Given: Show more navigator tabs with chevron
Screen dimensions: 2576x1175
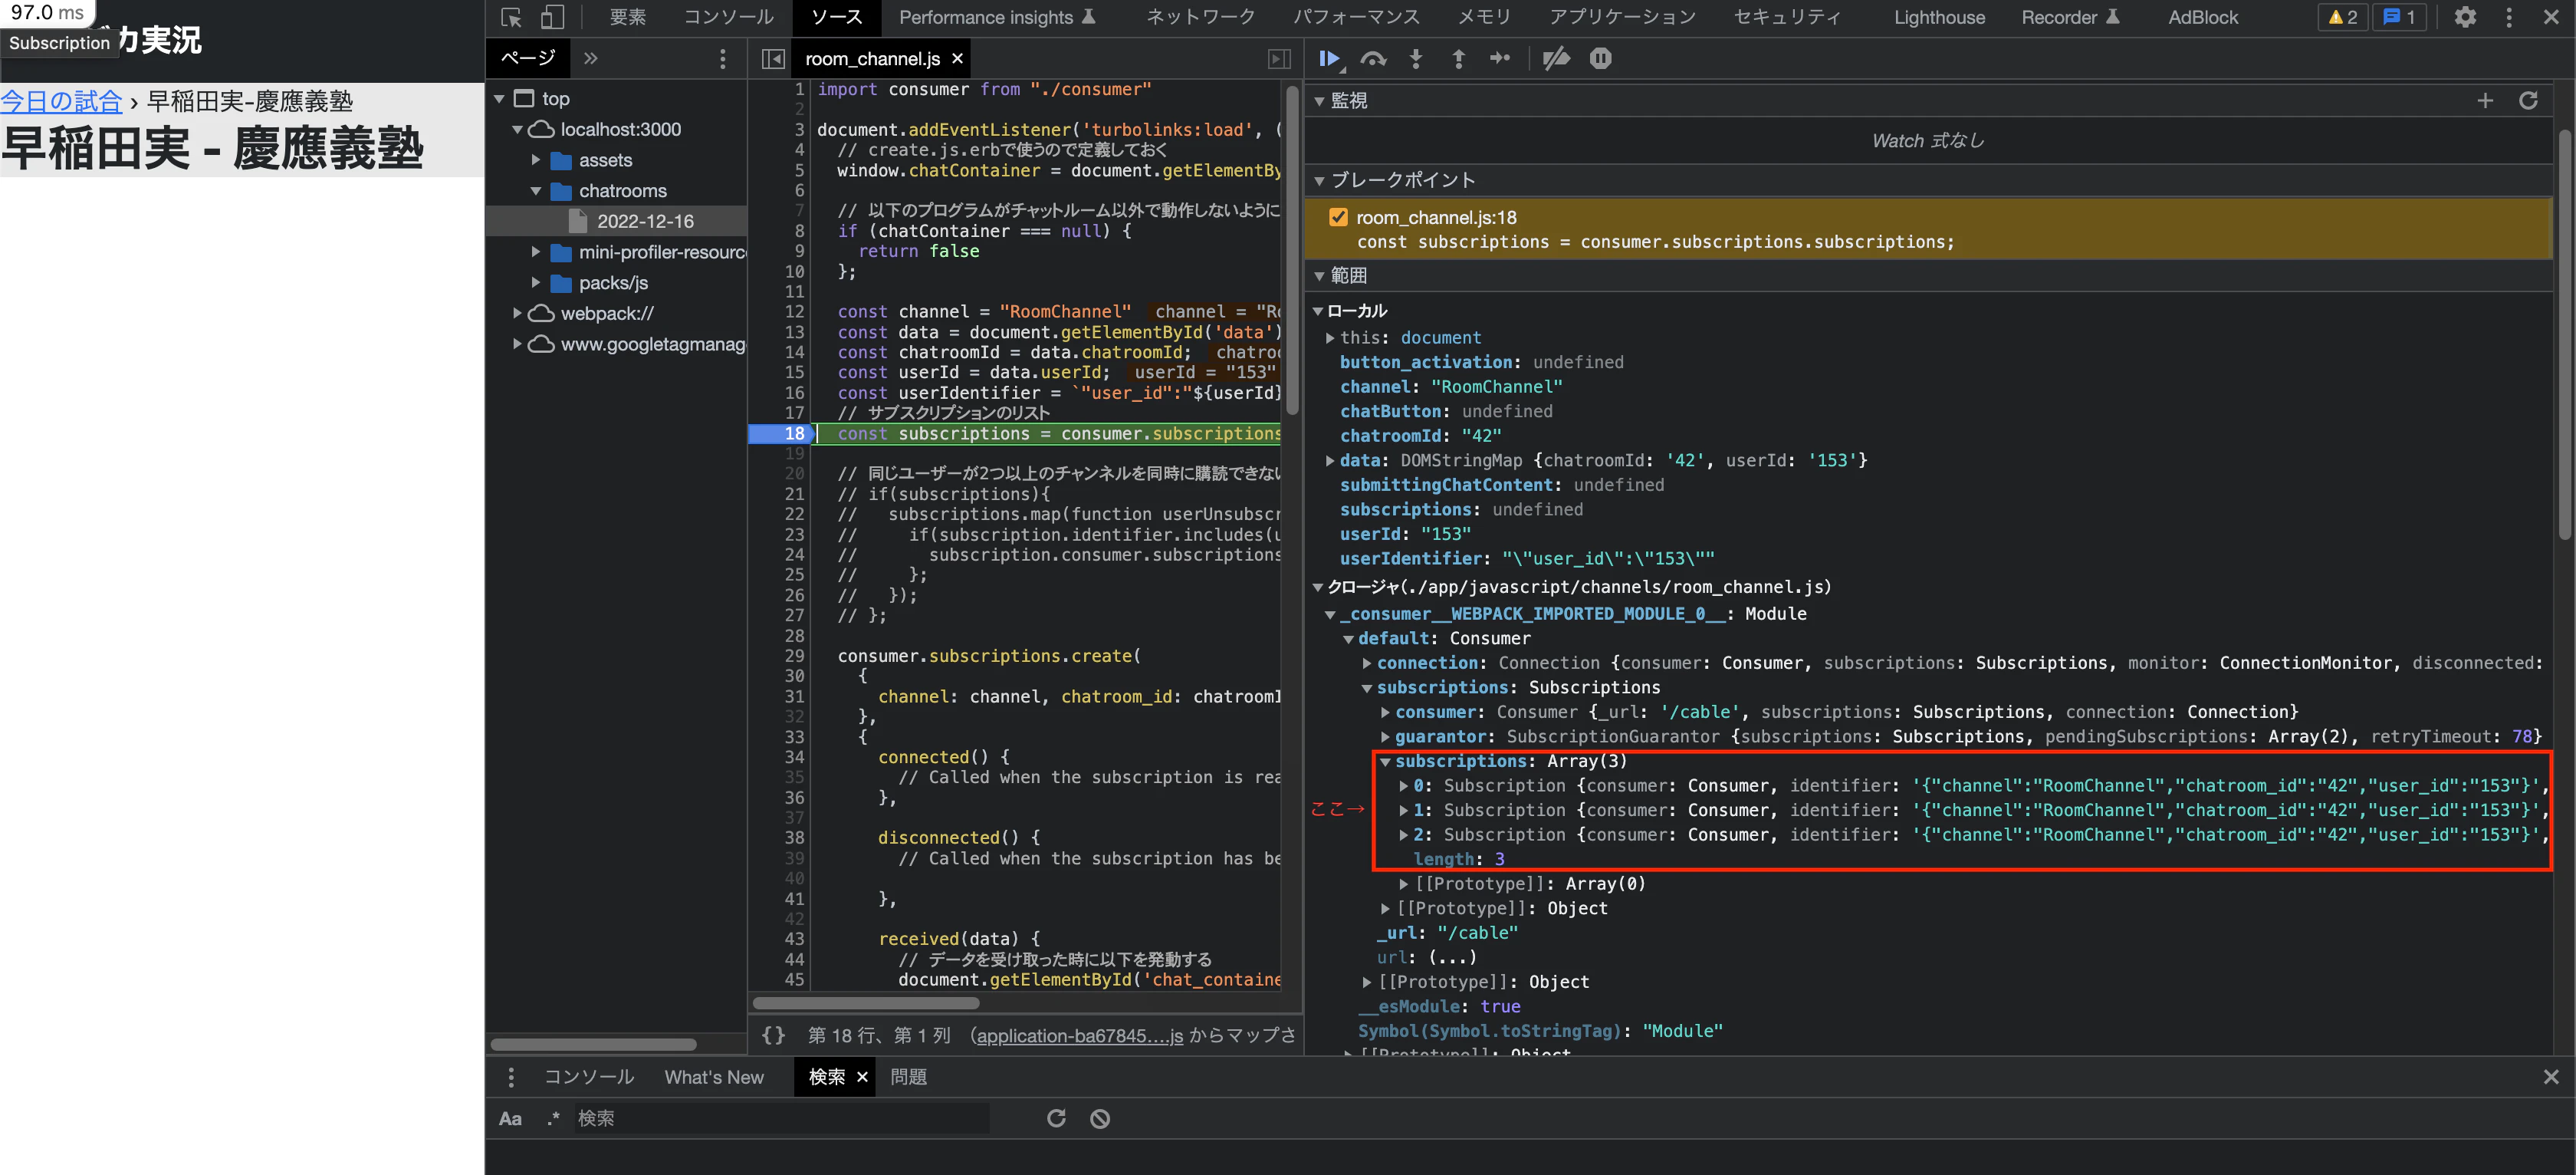Looking at the screenshot, I should point(591,59).
